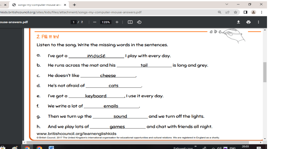The width and height of the screenshot is (281, 149).
Task: Expand the tab search chevron
Action: [x=227, y=4]
